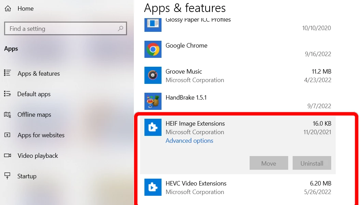Open Apps for websites settings

pos(41,135)
